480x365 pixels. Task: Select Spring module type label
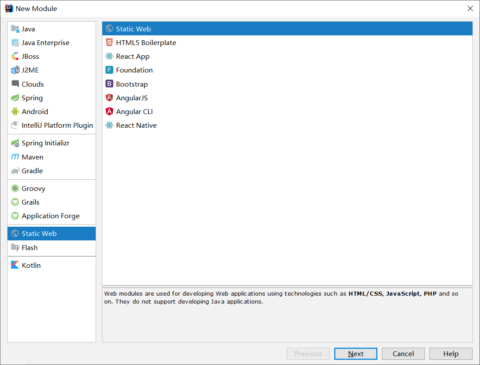pyautogui.click(x=32, y=98)
